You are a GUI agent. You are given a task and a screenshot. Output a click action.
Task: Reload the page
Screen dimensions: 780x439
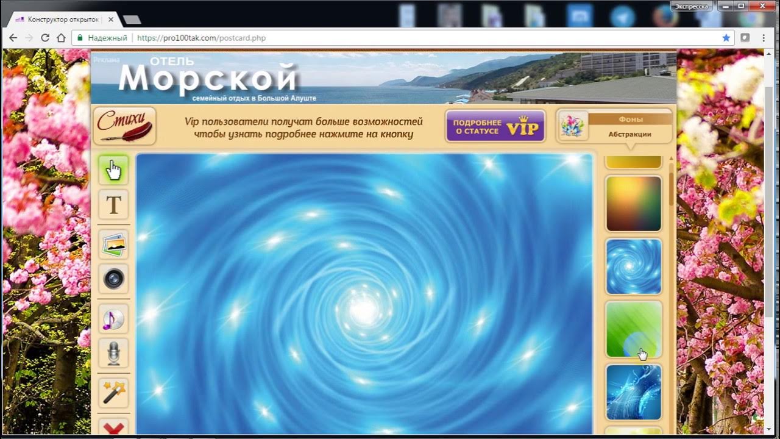(x=44, y=38)
